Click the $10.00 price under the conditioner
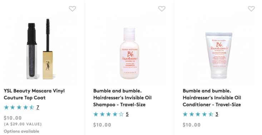Screen dimensions: 262x135 click(x=192, y=125)
